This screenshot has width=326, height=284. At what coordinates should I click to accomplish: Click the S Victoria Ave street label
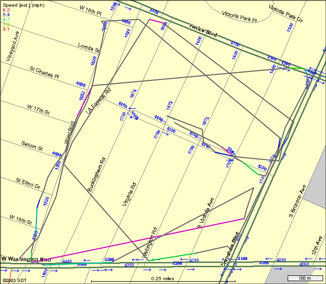(x=206, y=213)
